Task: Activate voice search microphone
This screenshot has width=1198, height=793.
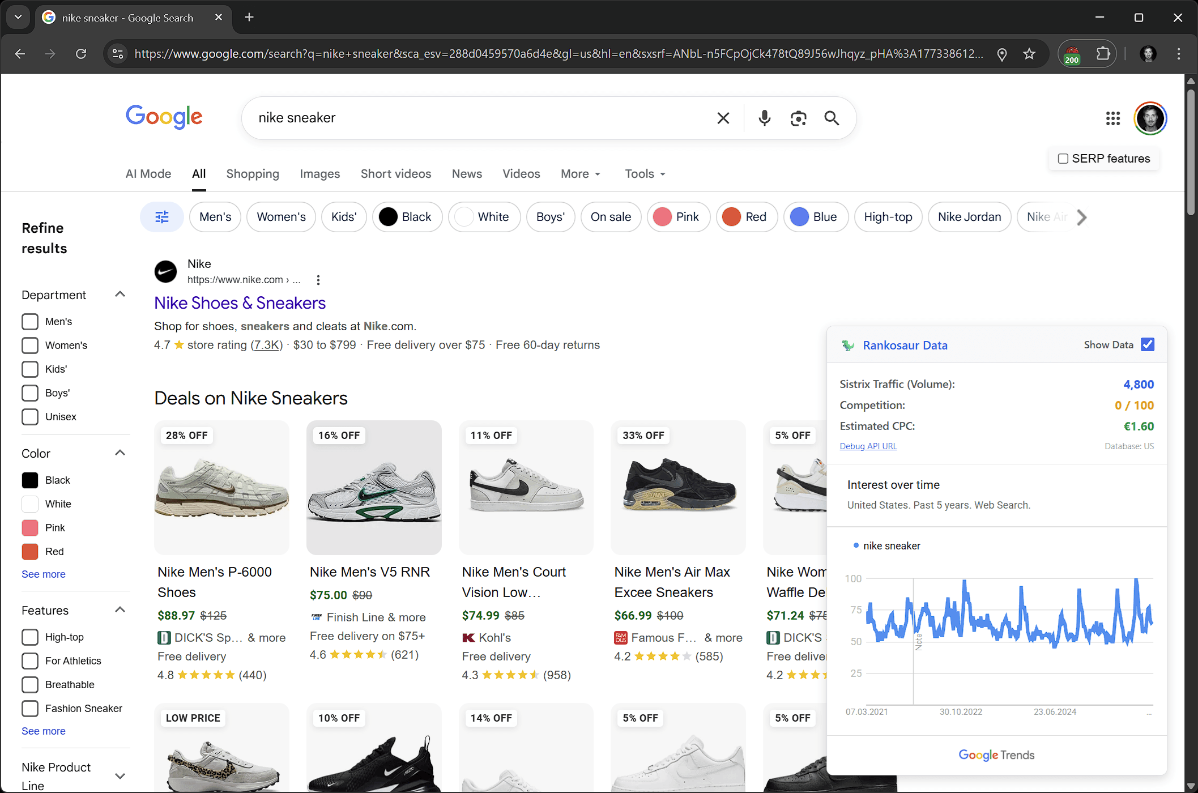Action: coord(764,118)
